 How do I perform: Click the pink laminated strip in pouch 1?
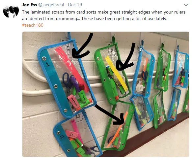coord(72,69)
